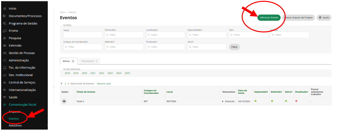Open the Campus do Coordenador filter dropdown
The width and height of the screenshot is (340, 131).
(x=83, y=47)
